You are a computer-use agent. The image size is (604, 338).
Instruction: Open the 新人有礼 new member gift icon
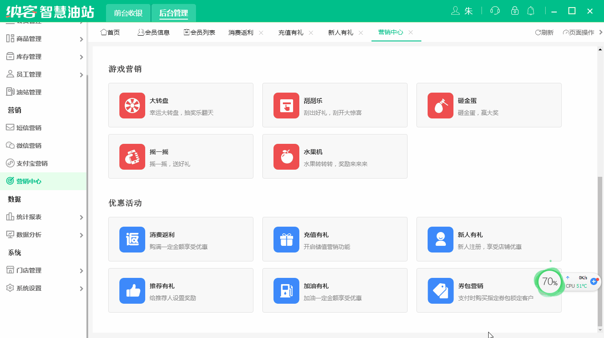point(440,239)
